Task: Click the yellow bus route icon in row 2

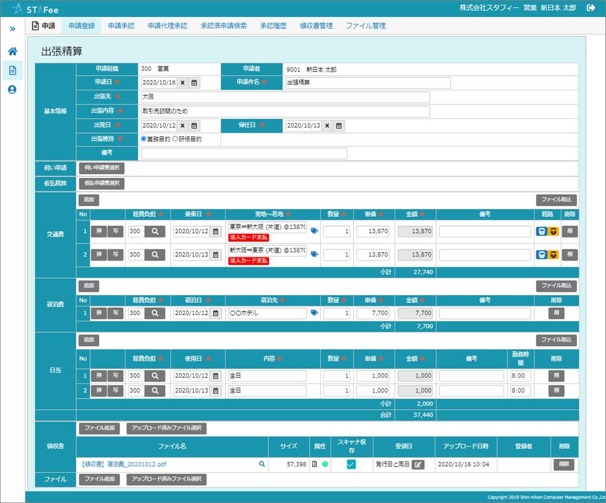Action: (553, 255)
